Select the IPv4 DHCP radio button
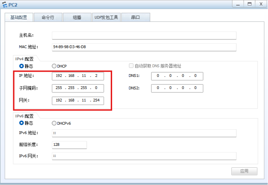The width and height of the screenshot is (268, 185). [54, 66]
